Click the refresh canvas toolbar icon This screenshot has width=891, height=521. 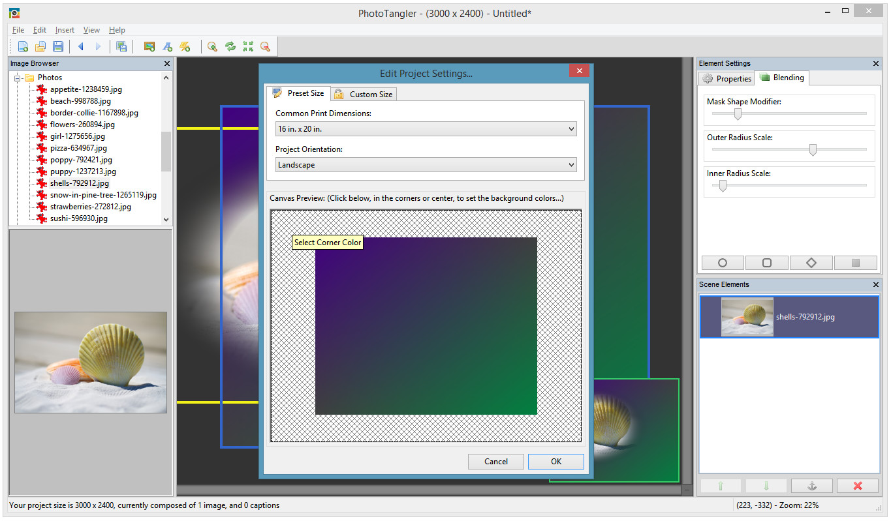[230, 46]
